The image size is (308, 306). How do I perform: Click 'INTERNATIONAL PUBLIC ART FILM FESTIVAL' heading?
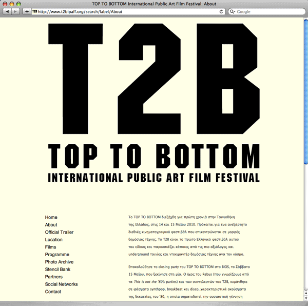pyautogui.click(x=154, y=178)
